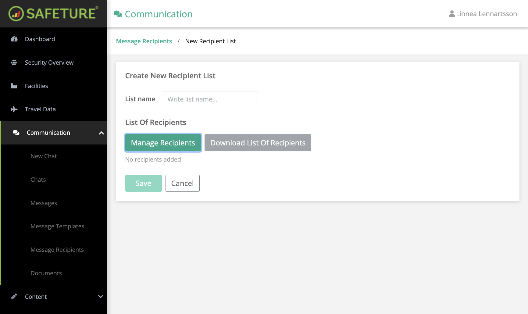The image size is (528, 314).
Task: Collapse the Communication menu section
Action: pyautogui.click(x=101, y=133)
